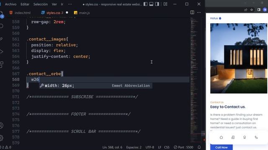The height and width of the screenshot is (150, 268).
Task: Open the Run and Debug icon
Action: point(1,52)
